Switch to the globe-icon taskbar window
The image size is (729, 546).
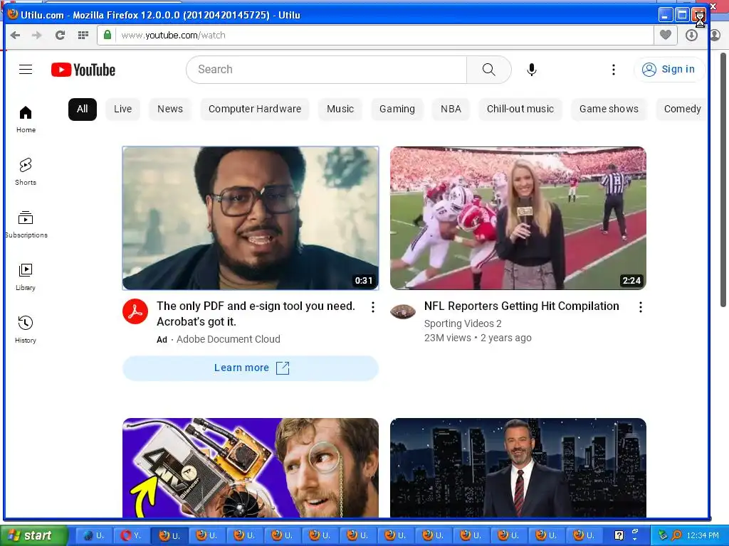click(x=95, y=535)
